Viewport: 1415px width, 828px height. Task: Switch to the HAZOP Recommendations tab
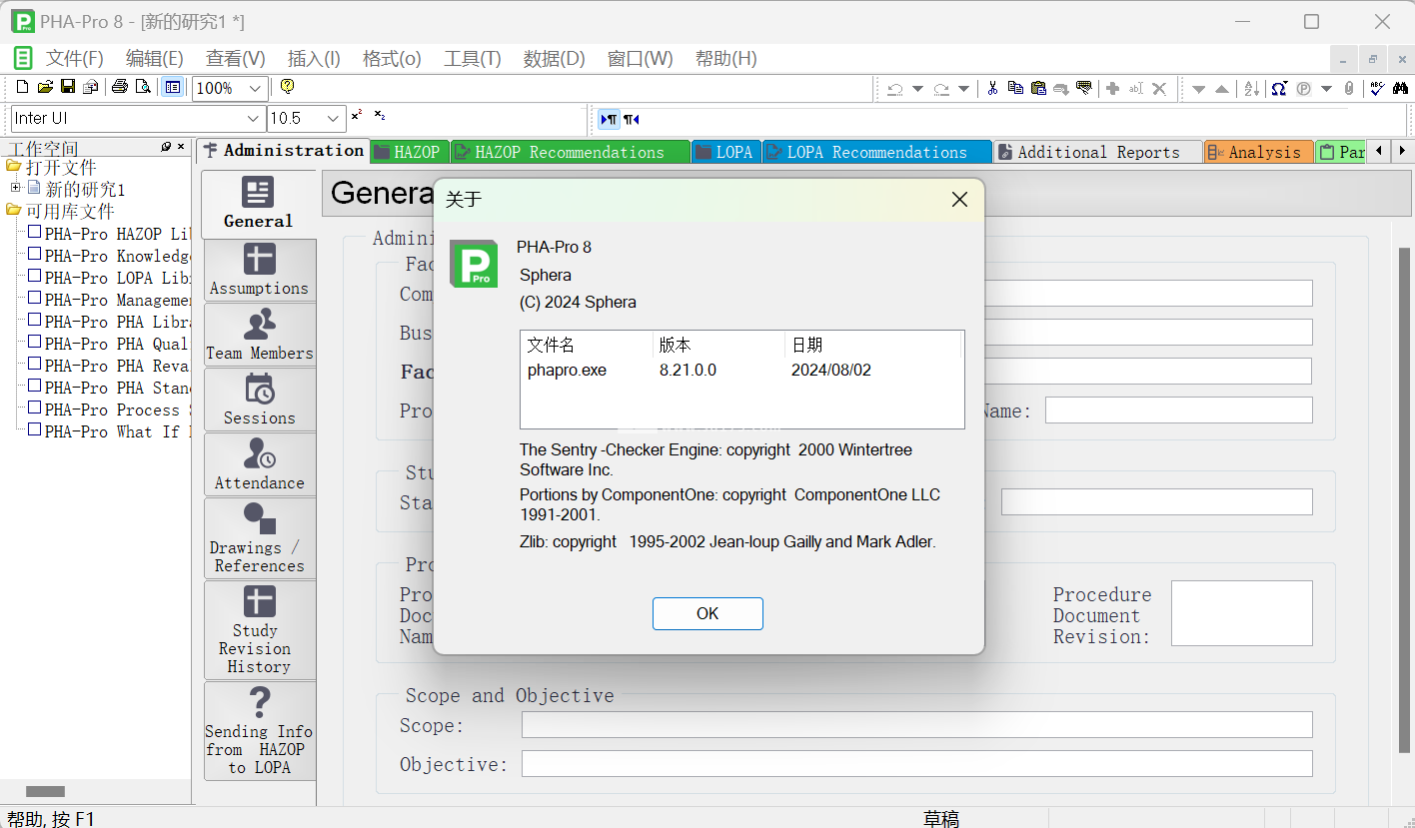[x=569, y=152]
